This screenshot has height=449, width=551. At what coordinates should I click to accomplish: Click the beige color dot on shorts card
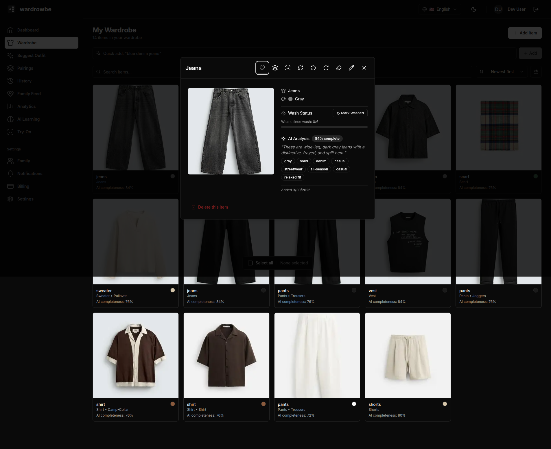pyautogui.click(x=445, y=404)
